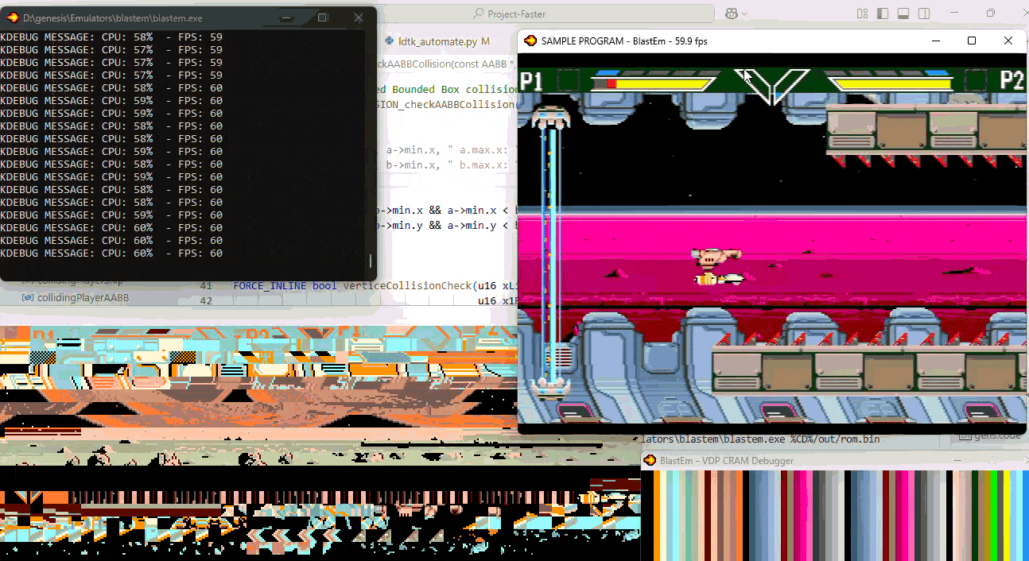Toggle the primary sidebar layout icon
This screenshot has width=1029, height=561.
[883, 14]
